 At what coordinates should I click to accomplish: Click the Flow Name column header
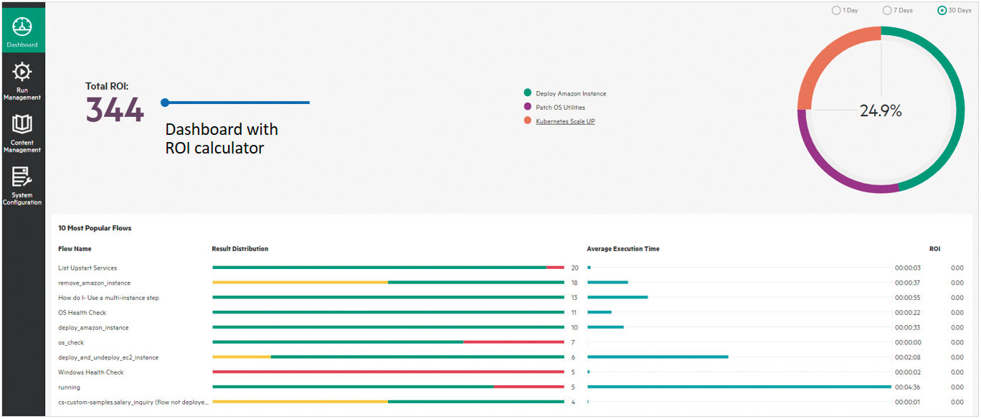click(x=75, y=249)
